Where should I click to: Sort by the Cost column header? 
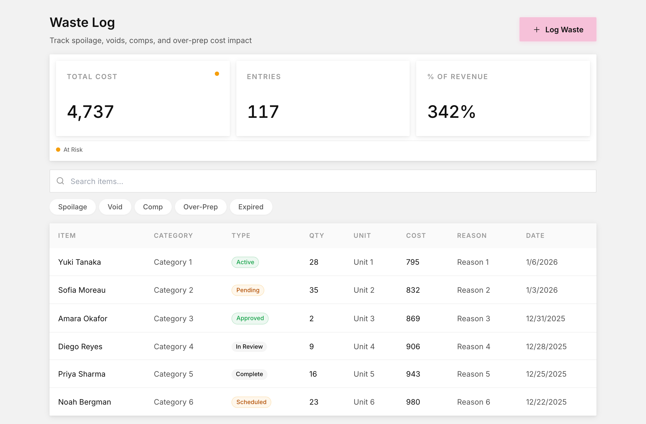tap(416, 235)
